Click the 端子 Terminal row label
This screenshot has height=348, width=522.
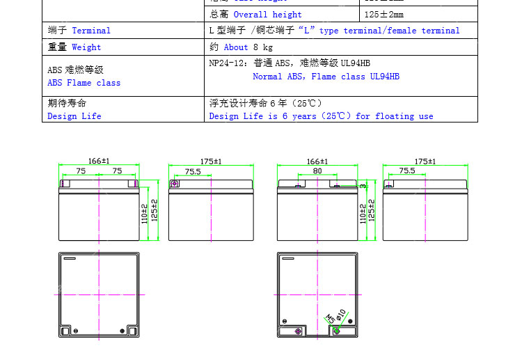79,31
